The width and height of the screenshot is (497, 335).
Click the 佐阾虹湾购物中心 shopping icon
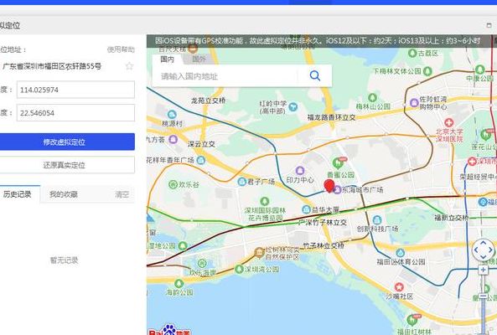414,102
